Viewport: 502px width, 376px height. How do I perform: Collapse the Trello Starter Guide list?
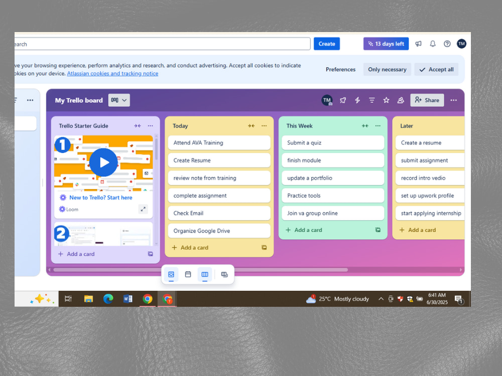click(138, 126)
